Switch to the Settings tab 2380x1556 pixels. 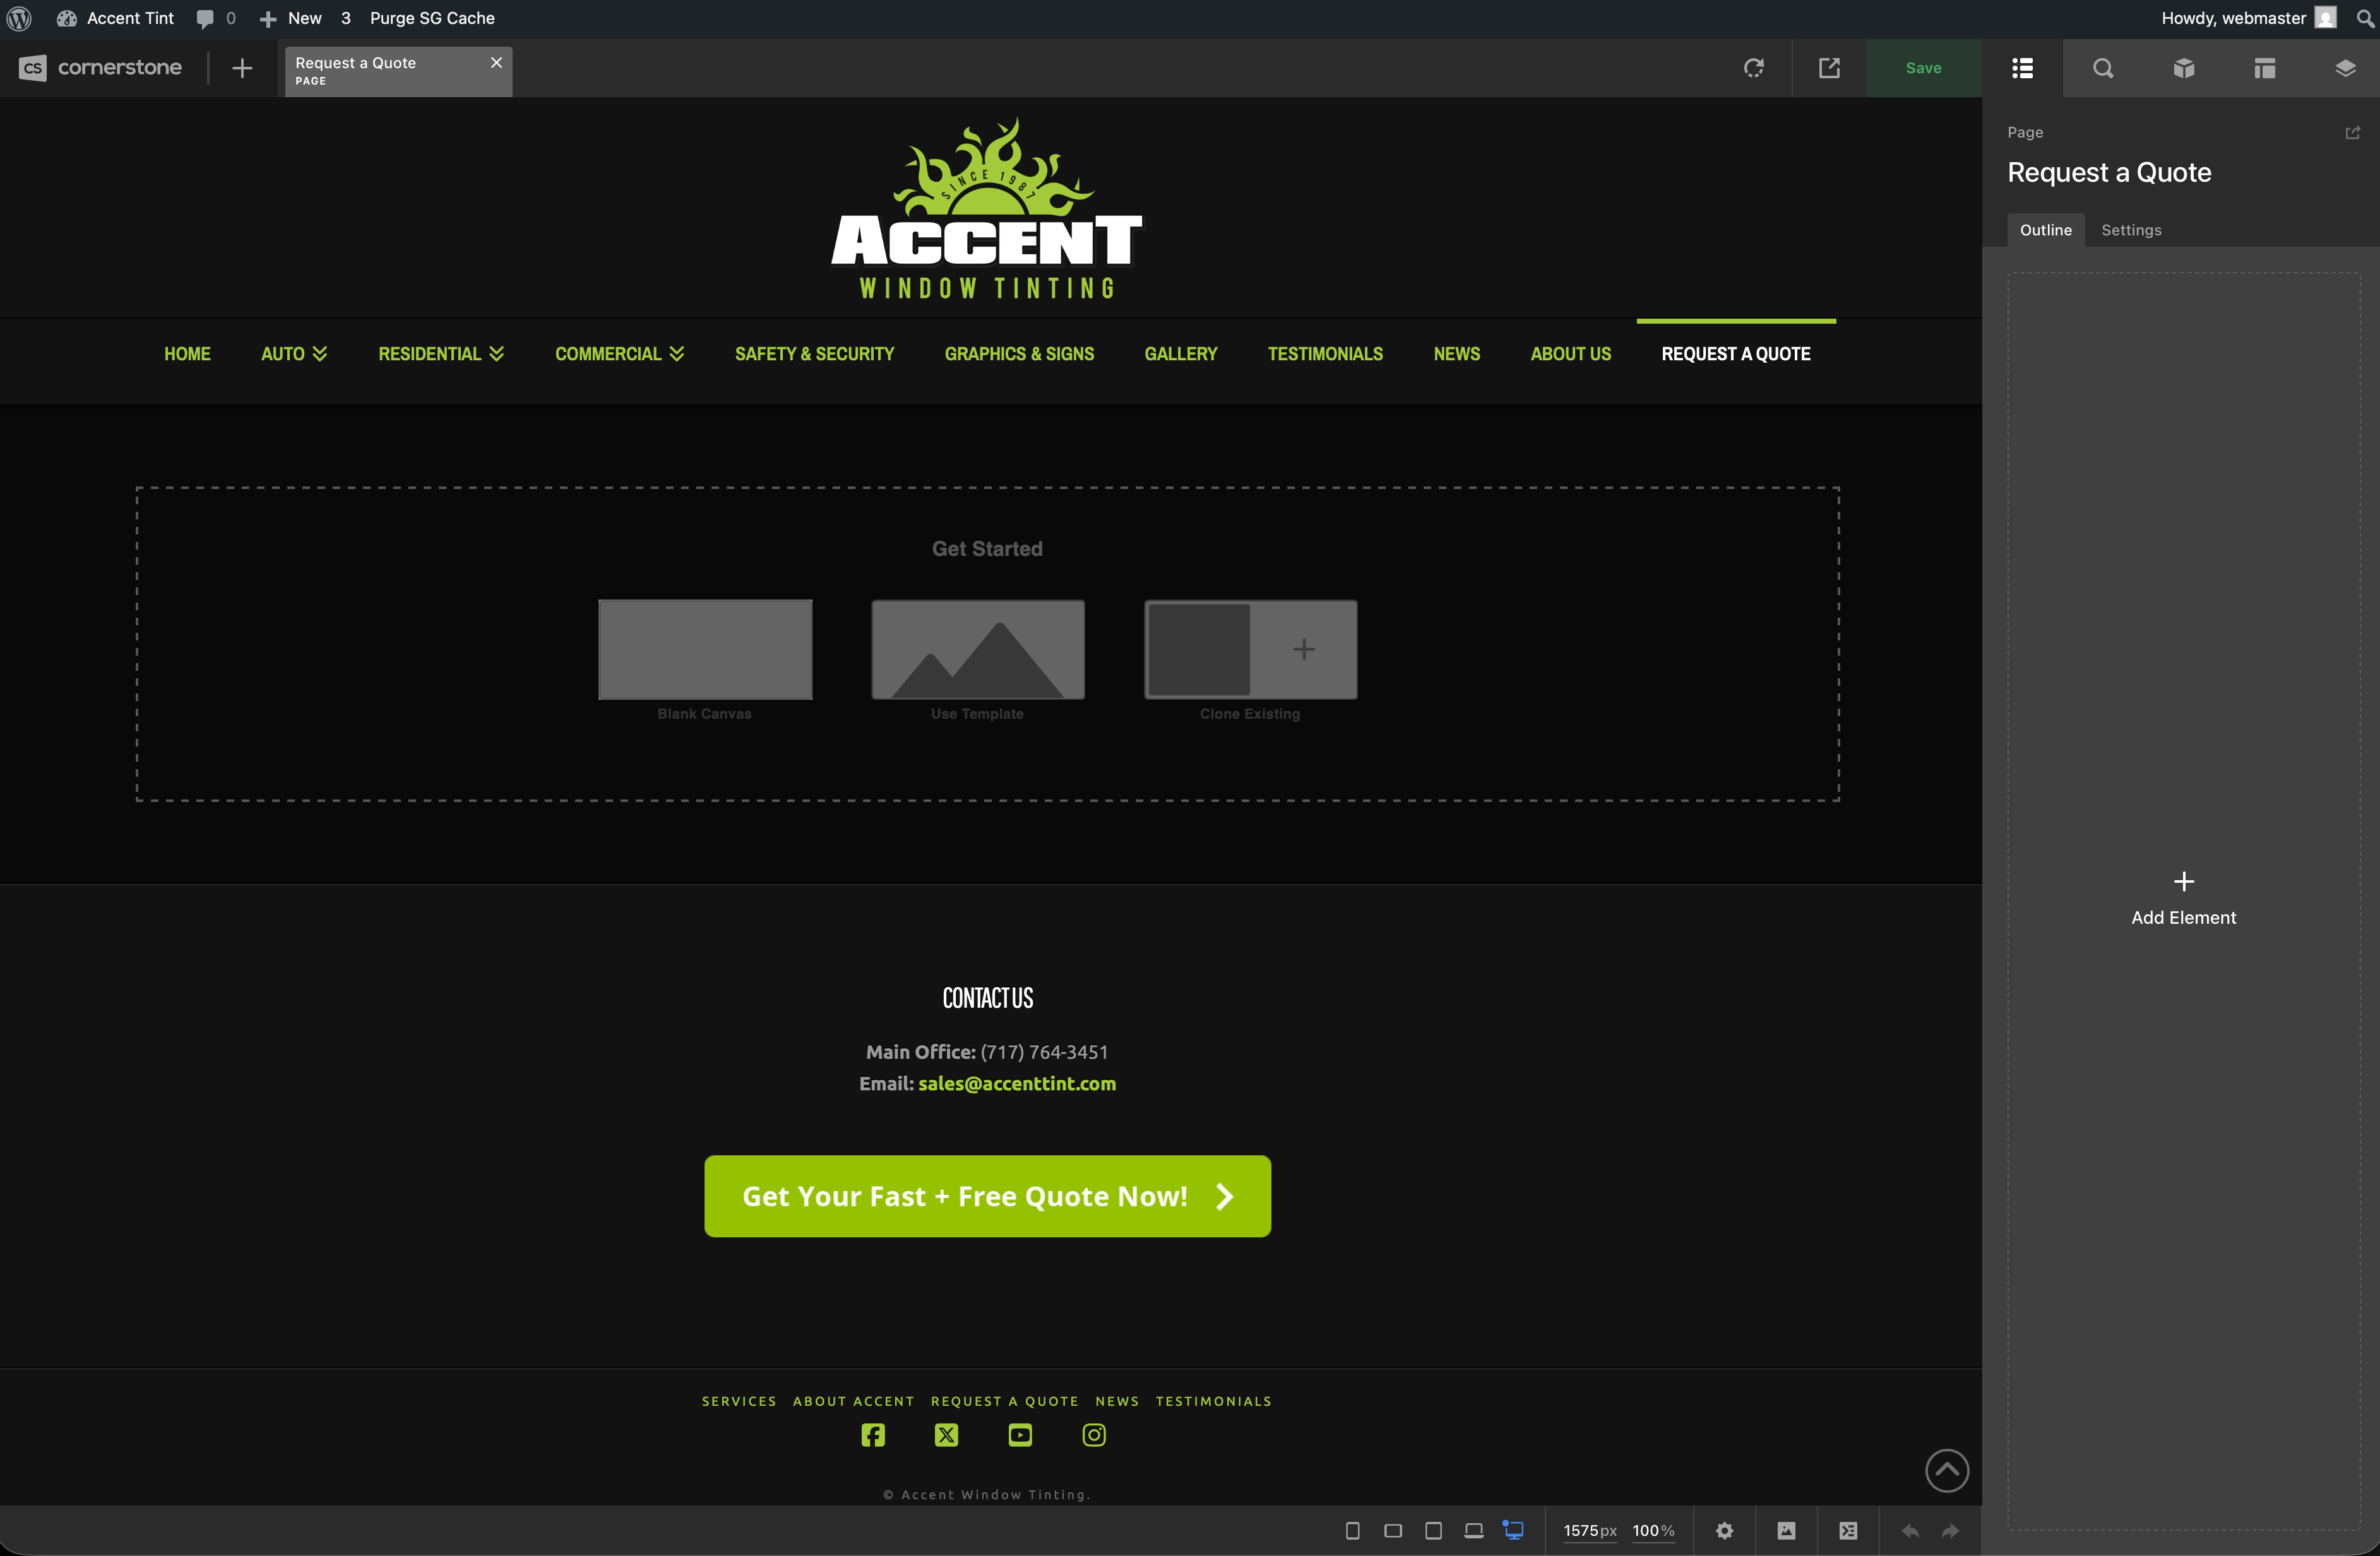(2131, 230)
